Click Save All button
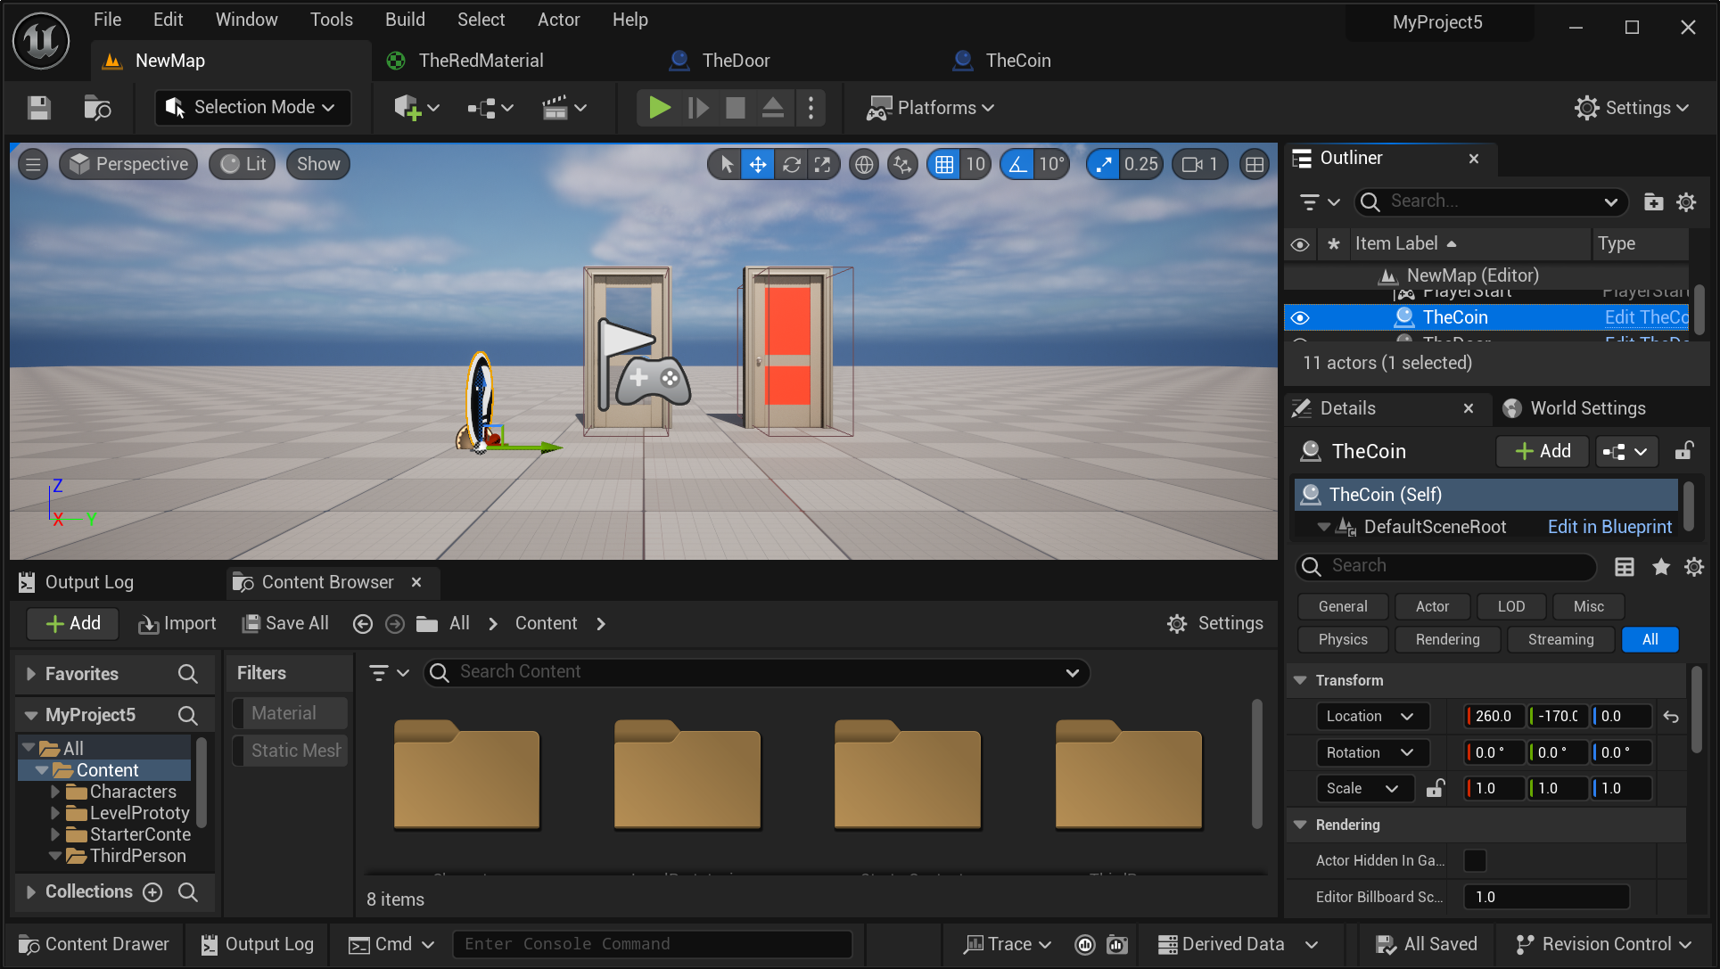The height and width of the screenshot is (969, 1720). [285, 623]
